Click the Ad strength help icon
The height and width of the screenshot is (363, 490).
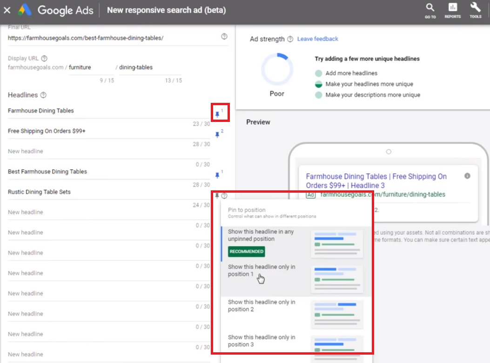[290, 39]
